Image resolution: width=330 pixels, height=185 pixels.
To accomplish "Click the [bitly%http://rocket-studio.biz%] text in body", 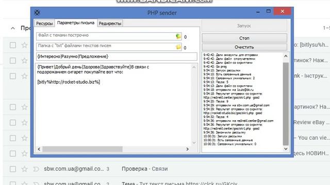I will (69, 82).
